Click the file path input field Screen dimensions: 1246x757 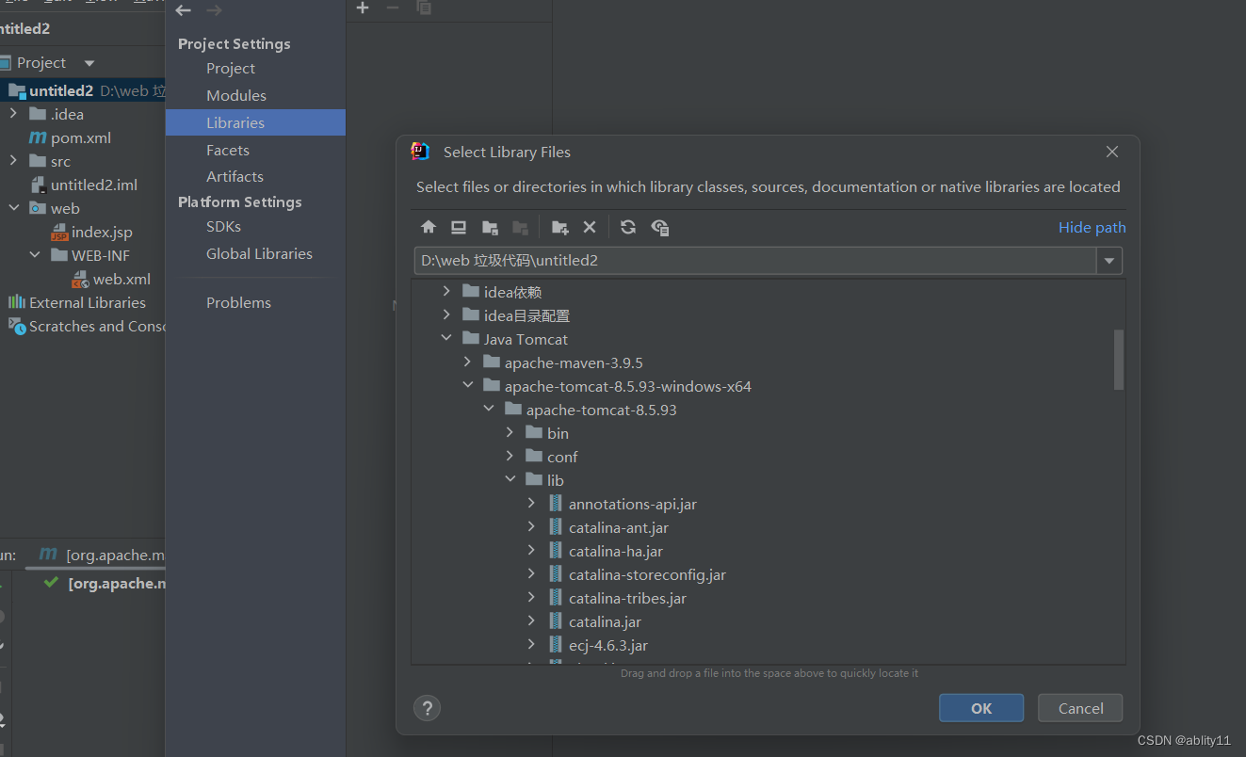pyautogui.click(x=754, y=261)
